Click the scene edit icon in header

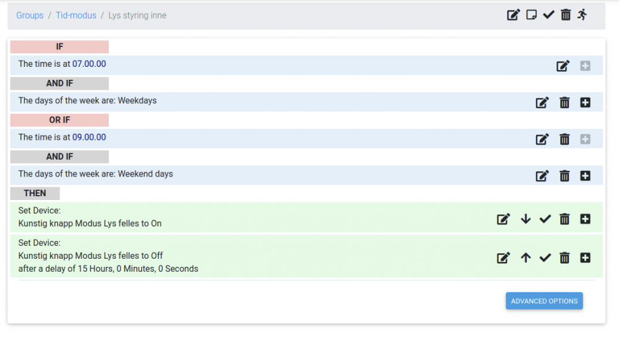[513, 15]
